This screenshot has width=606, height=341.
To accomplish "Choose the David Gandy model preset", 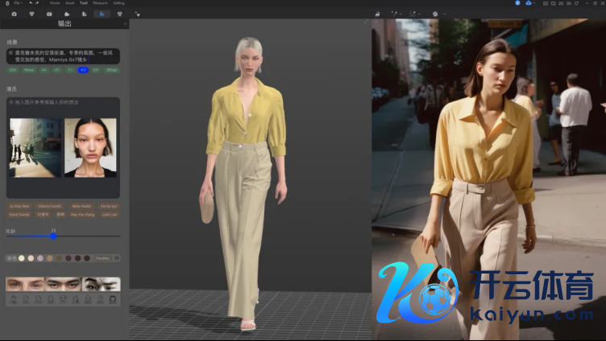I will [x=19, y=215].
